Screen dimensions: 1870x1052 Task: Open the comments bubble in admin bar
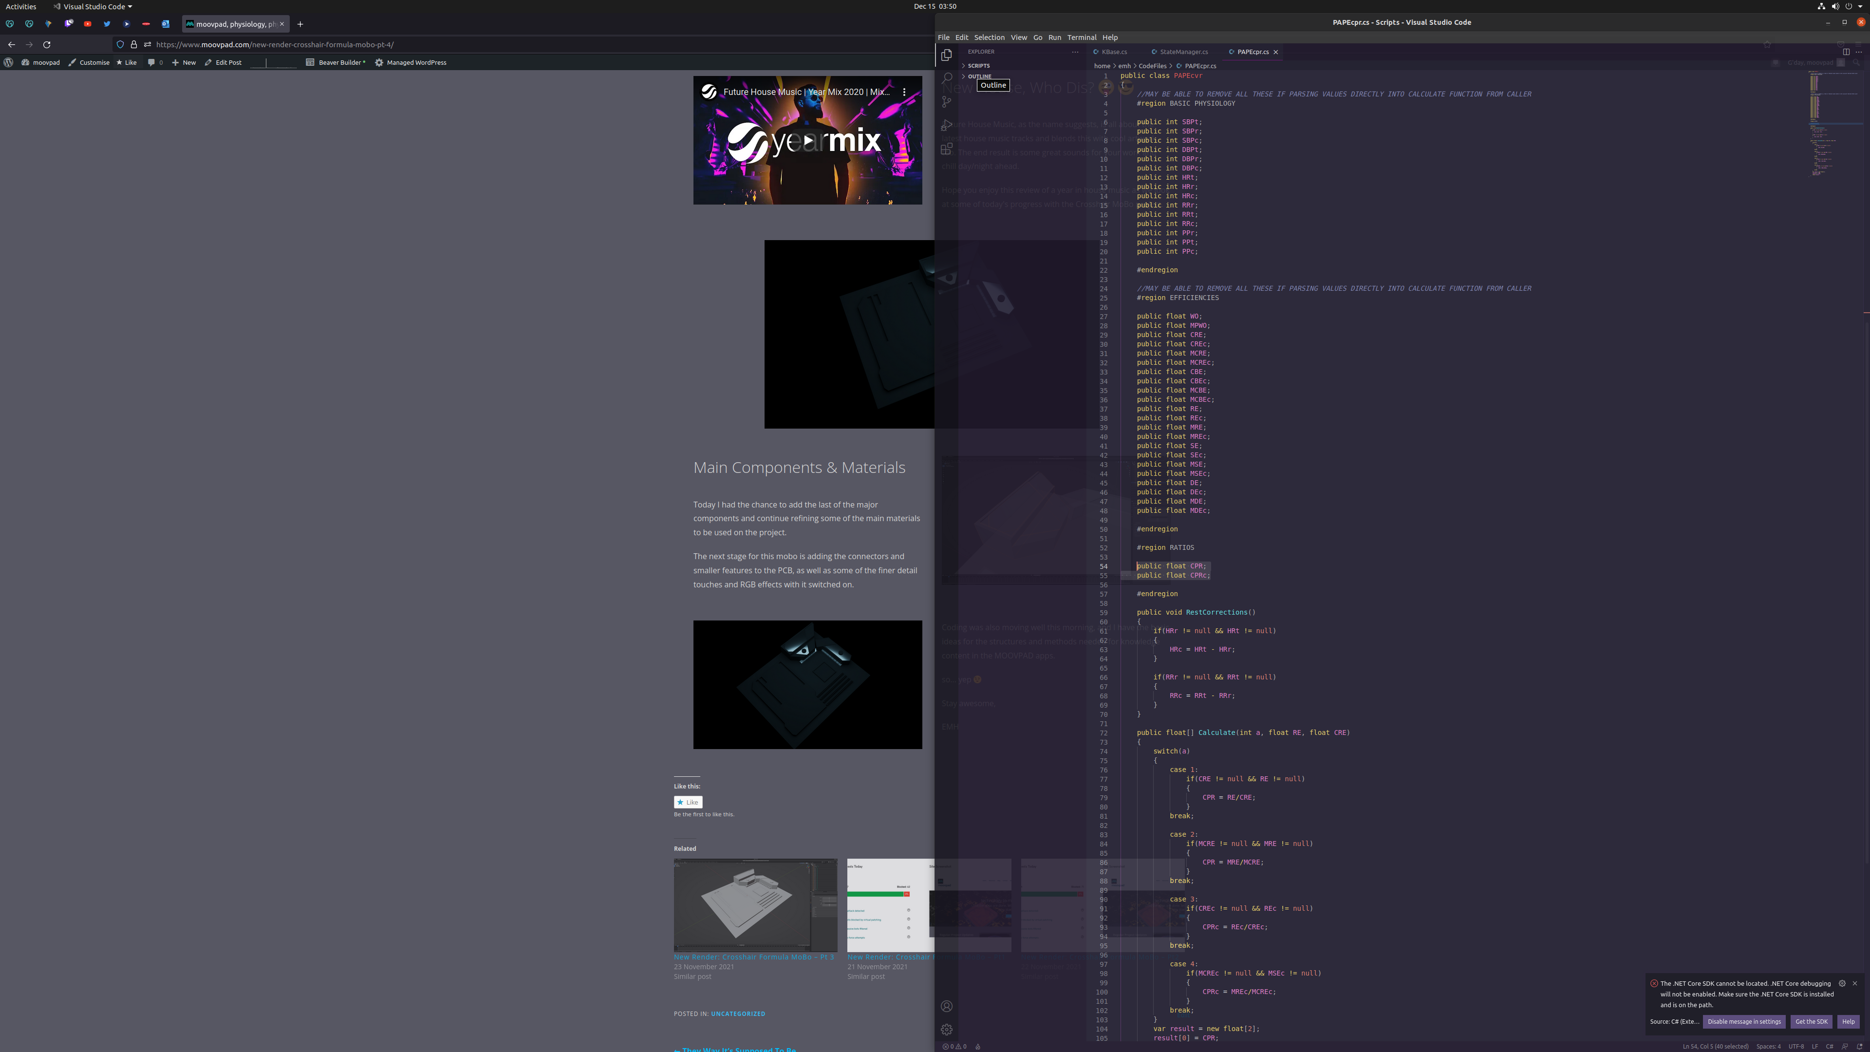coord(155,62)
